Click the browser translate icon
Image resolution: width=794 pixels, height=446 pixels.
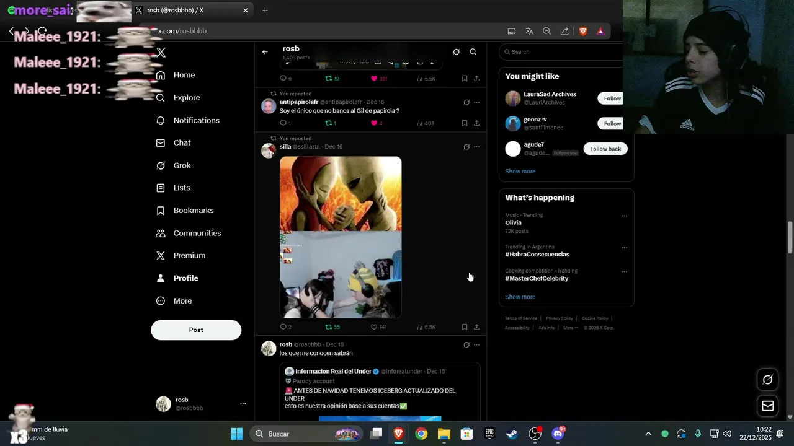click(529, 31)
